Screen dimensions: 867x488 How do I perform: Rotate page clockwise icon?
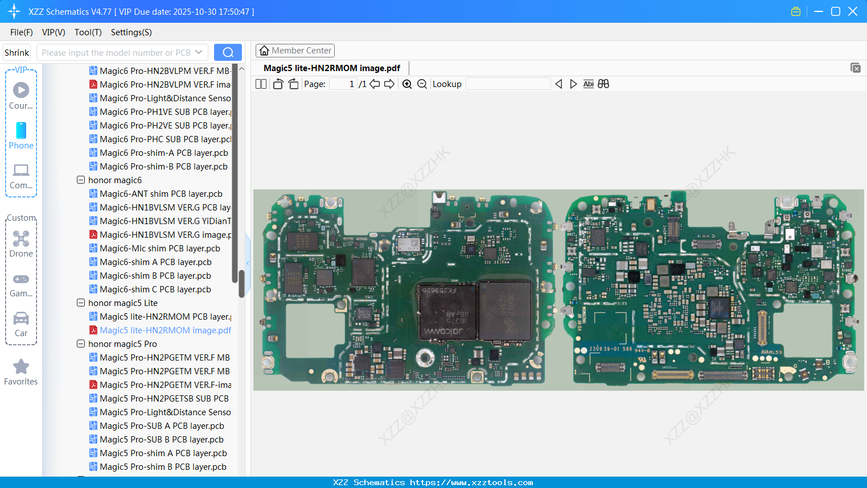(293, 84)
